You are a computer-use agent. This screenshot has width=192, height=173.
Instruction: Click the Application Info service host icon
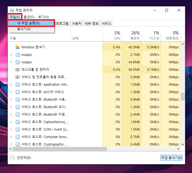(x=18, y=85)
